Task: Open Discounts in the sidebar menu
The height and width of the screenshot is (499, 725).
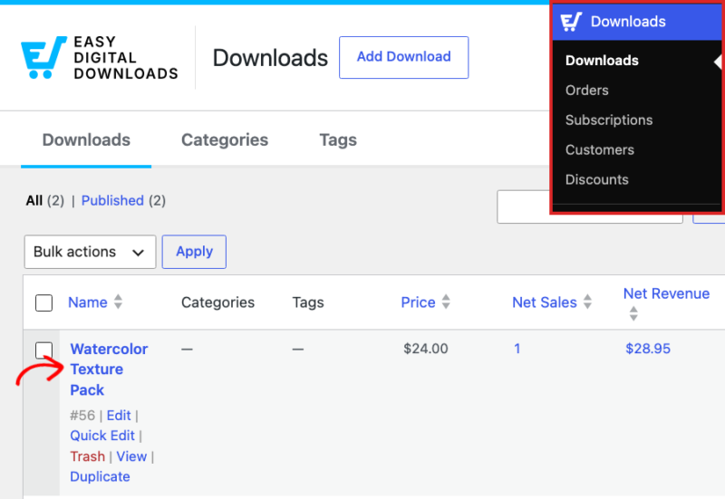Action: 597,179
